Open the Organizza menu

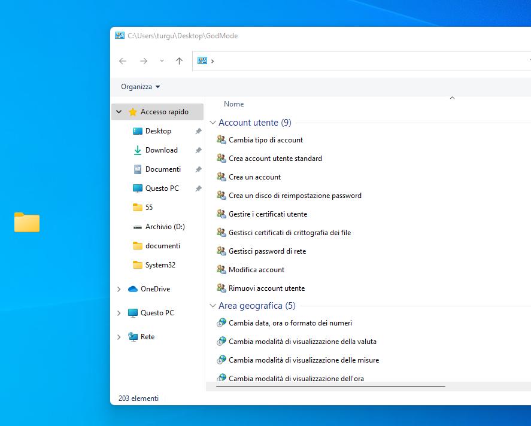coord(141,87)
